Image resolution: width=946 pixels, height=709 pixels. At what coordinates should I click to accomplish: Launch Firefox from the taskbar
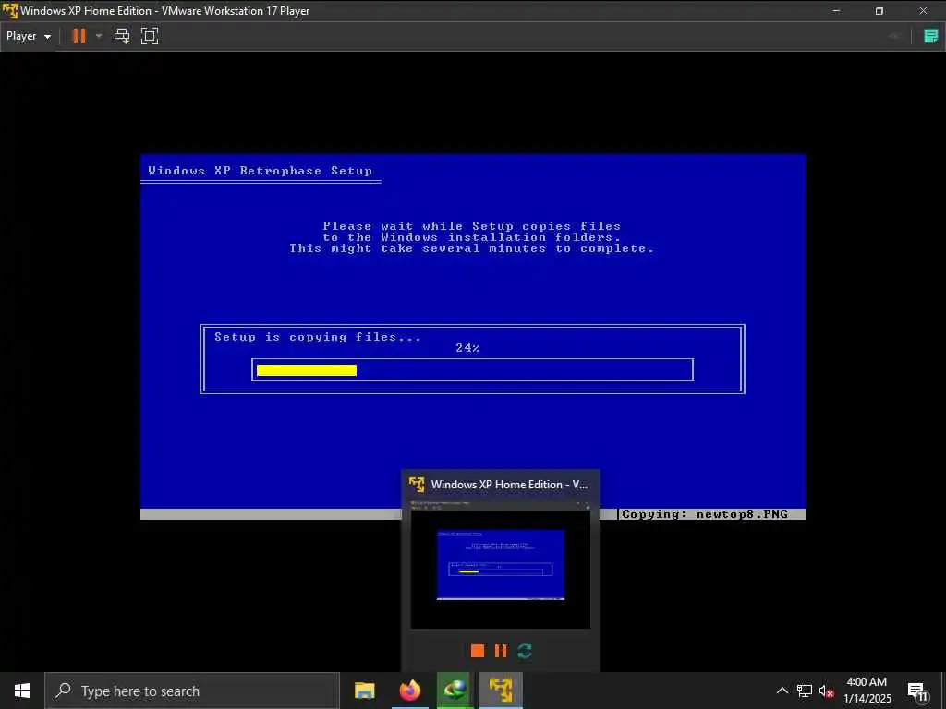410,691
